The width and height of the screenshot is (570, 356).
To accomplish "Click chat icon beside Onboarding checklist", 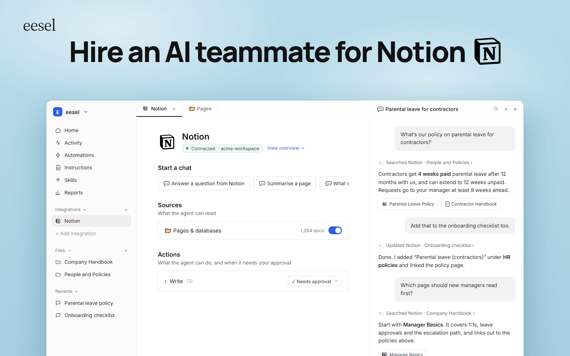I will coord(58,315).
